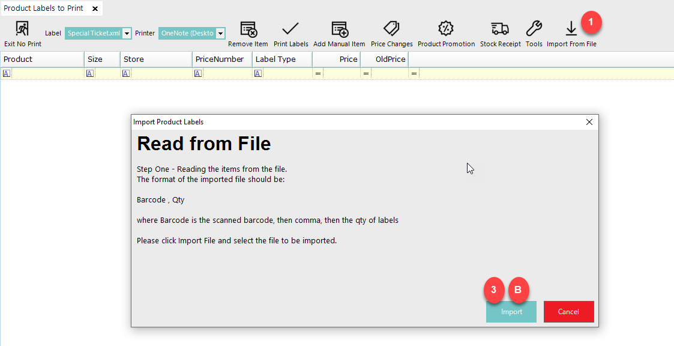Click the Product filter row field
Screen dimensions: 674x346
click(x=47, y=73)
